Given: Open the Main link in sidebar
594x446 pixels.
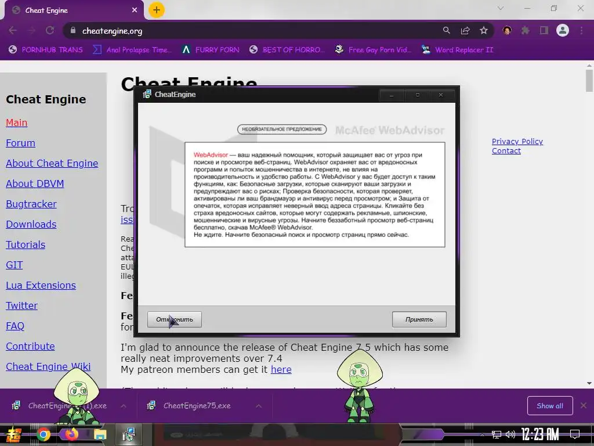Looking at the screenshot, I should click(17, 123).
